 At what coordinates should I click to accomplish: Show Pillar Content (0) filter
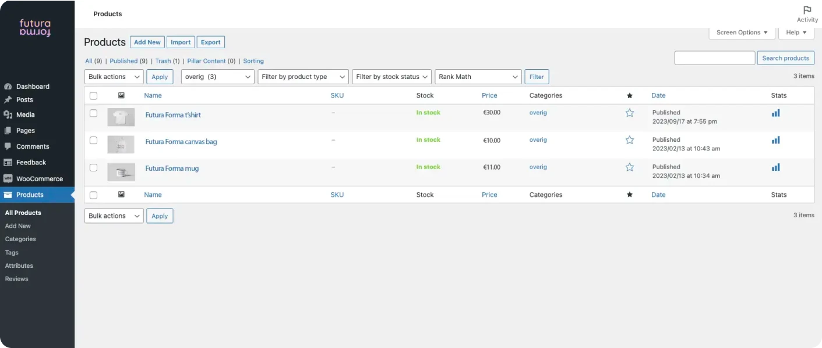211,61
